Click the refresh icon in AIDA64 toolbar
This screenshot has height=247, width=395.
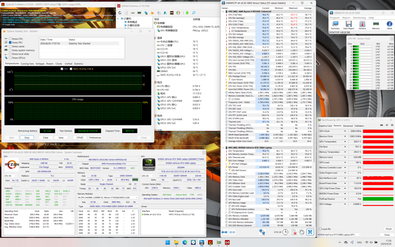coord(120,13)
